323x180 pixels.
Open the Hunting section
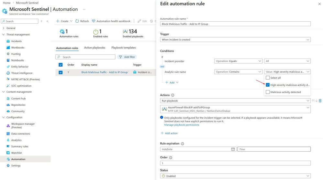tap(16, 54)
